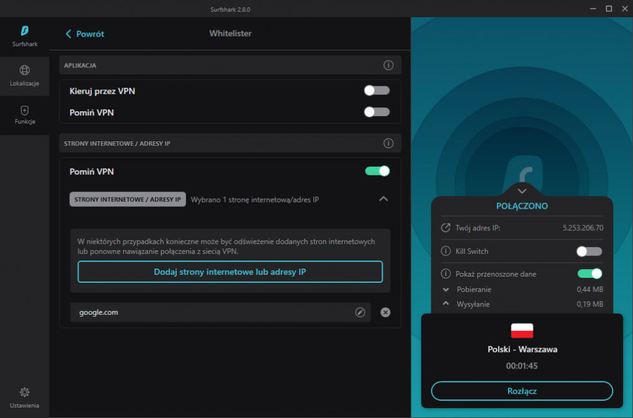The width and height of the screenshot is (633, 418).
Task: Click the Whitelister page title
Action: coord(231,33)
